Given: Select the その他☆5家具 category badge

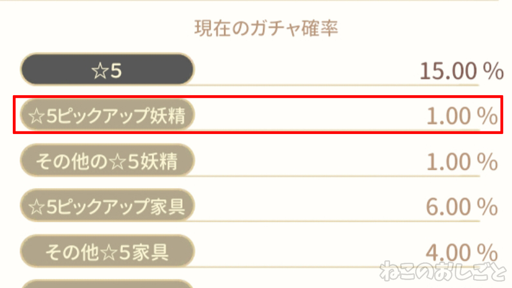Looking at the screenshot, I should tap(107, 252).
